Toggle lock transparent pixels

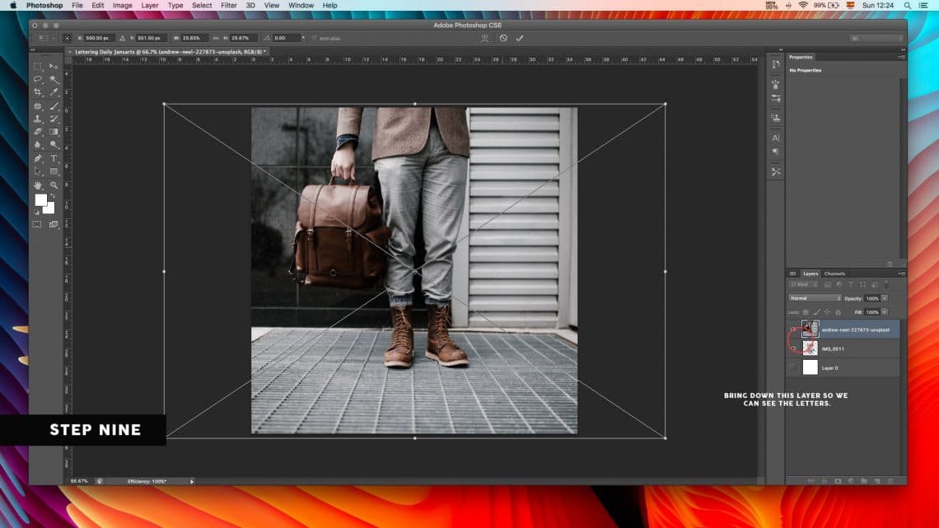point(806,312)
